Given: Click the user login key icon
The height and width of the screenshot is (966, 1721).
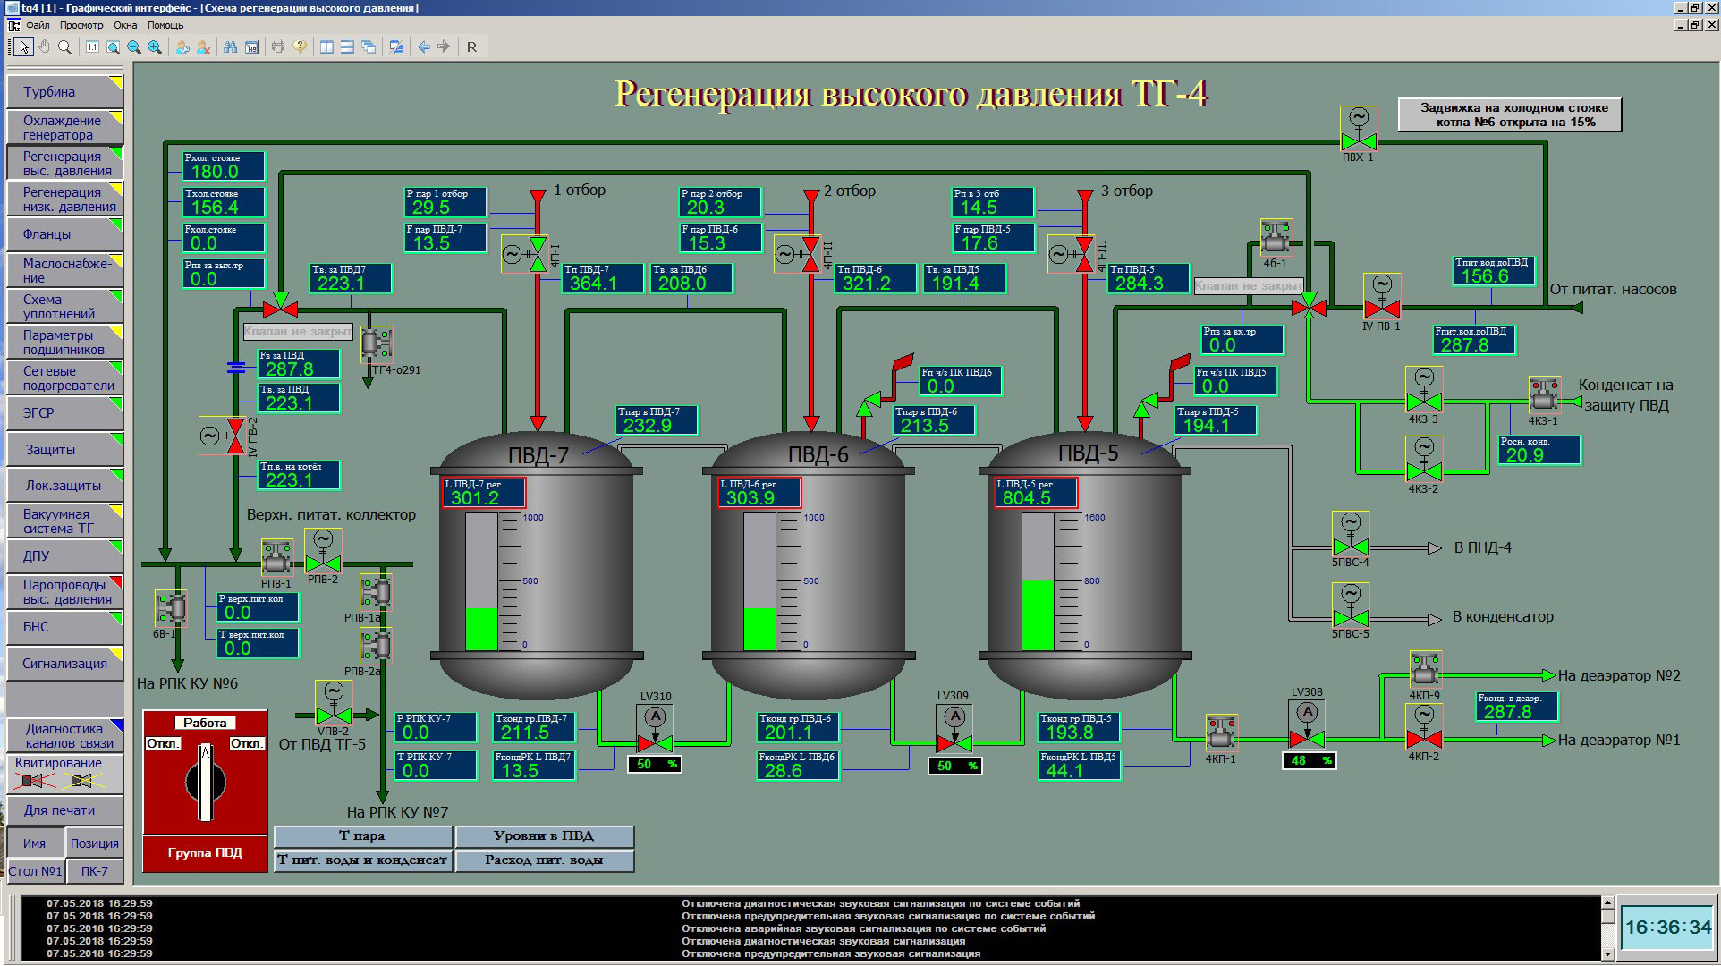Looking at the screenshot, I should 182,47.
